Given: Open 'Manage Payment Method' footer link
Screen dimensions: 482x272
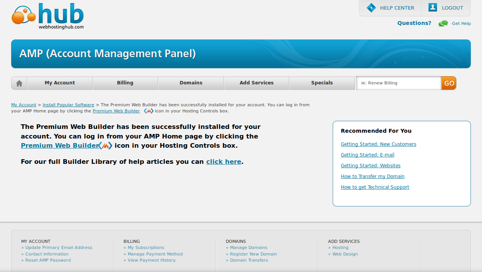Looking at the screenshot, I should pyautogui.click(x=155, y=254).
